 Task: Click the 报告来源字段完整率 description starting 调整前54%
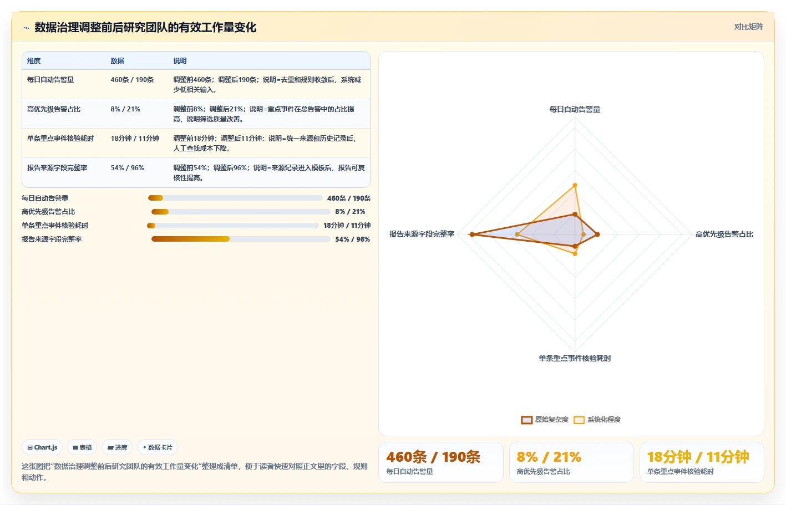click(269, 173)
